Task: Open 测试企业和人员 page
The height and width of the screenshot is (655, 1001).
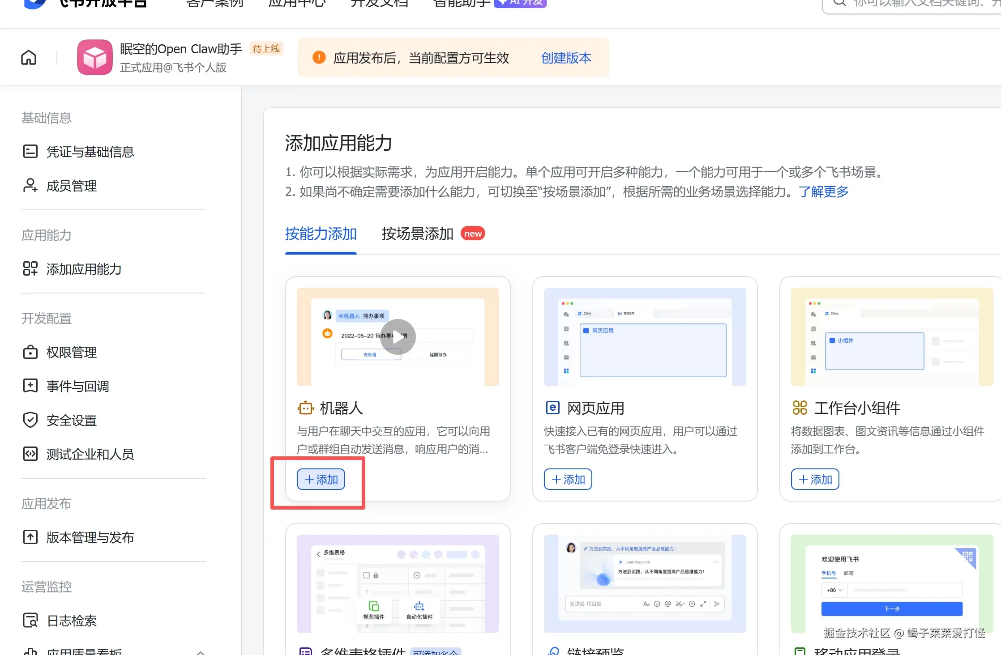Action: pos(90,454)
